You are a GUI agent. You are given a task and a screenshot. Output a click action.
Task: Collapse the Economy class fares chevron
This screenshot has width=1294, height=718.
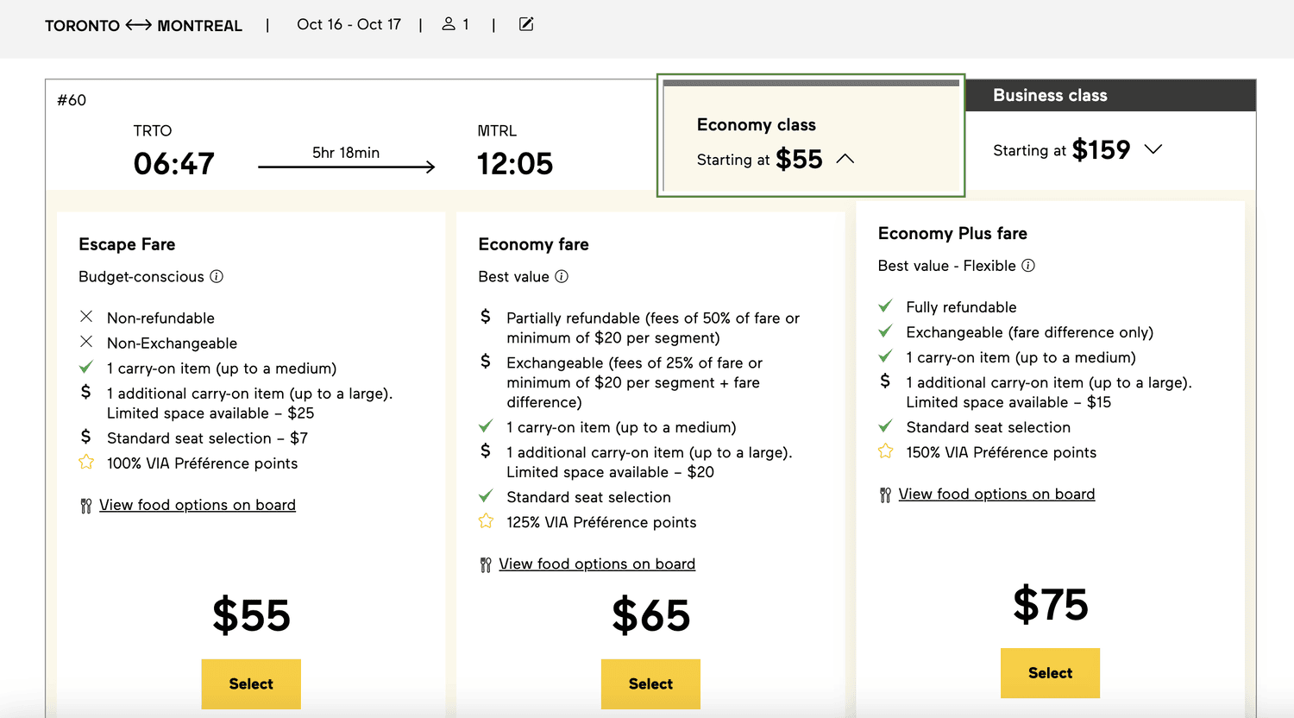pyautogui.click(x=845, y=159)
